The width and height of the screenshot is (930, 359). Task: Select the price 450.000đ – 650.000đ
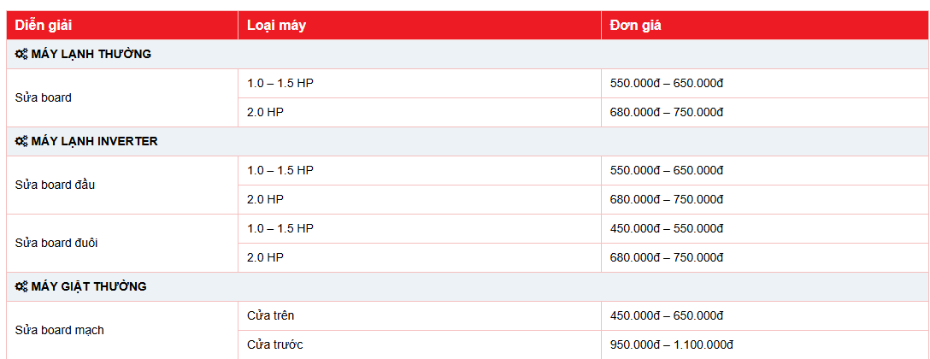[x=667, y=315]
